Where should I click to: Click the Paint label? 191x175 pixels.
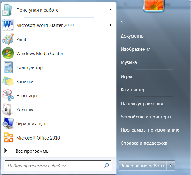pos(21,39)
